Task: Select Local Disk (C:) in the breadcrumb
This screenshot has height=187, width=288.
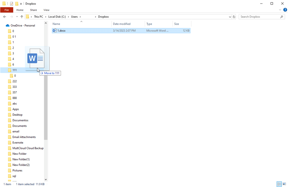Action: coord(57,17)
